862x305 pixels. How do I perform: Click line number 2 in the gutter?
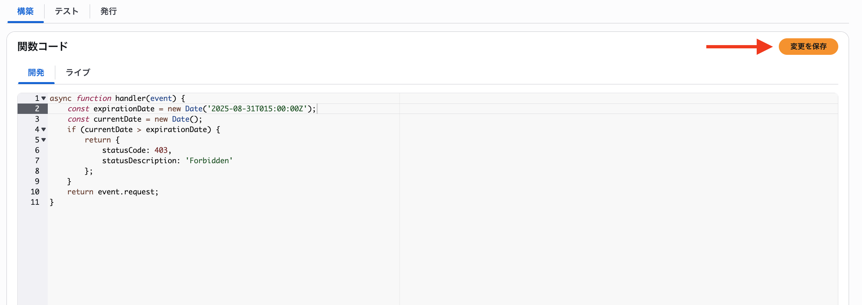click(x=37, y=109)
